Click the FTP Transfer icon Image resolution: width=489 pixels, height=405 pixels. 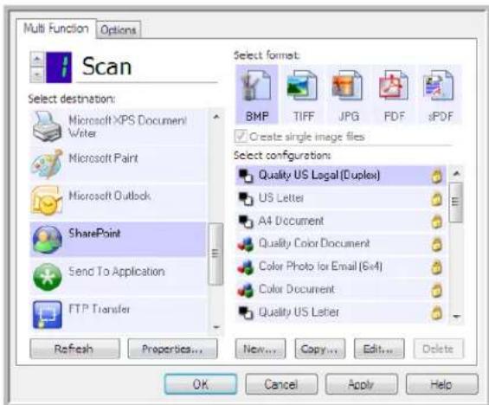pos(47,314)
